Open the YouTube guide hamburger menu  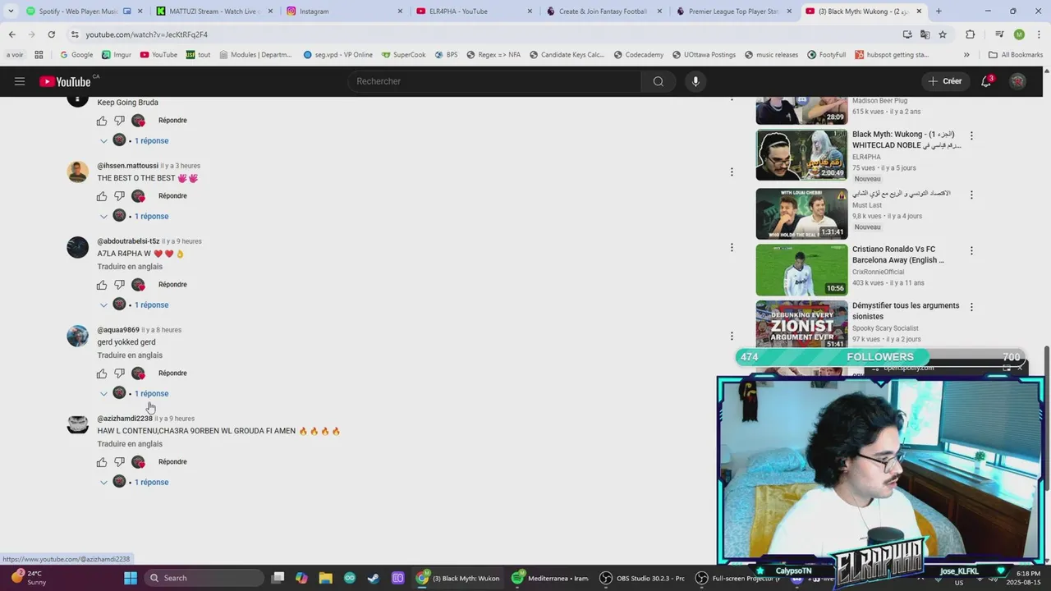point(20,81)
